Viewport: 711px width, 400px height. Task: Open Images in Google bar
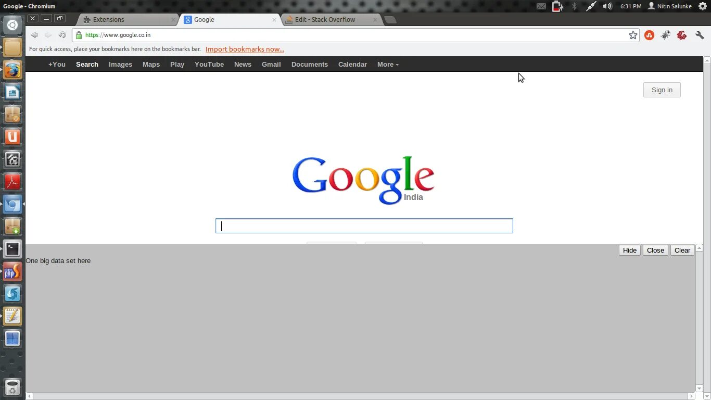(x=120, y=65)
